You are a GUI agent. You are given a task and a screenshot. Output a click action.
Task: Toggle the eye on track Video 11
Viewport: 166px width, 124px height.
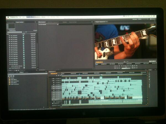point(52,79)
